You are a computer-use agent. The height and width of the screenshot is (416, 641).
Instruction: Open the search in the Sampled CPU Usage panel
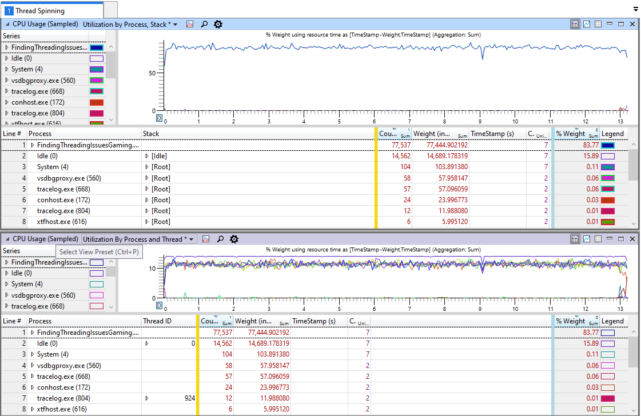click(204, 24)
